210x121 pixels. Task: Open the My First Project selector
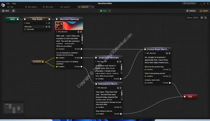(x=189, y=3)
